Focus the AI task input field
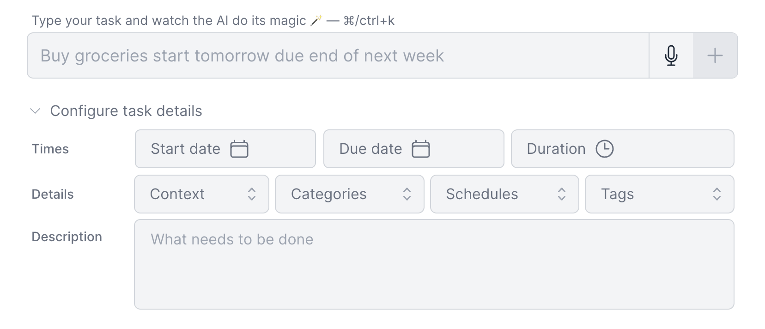Viewport: 765px width, 329px height. pos(337,56)
